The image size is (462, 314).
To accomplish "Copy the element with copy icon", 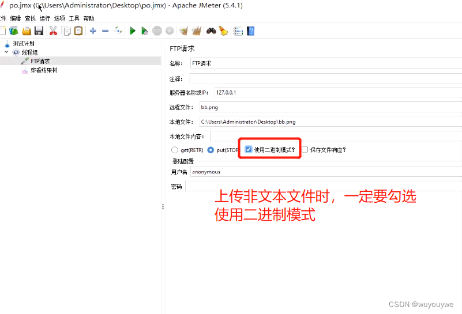I will coord(66,31).
